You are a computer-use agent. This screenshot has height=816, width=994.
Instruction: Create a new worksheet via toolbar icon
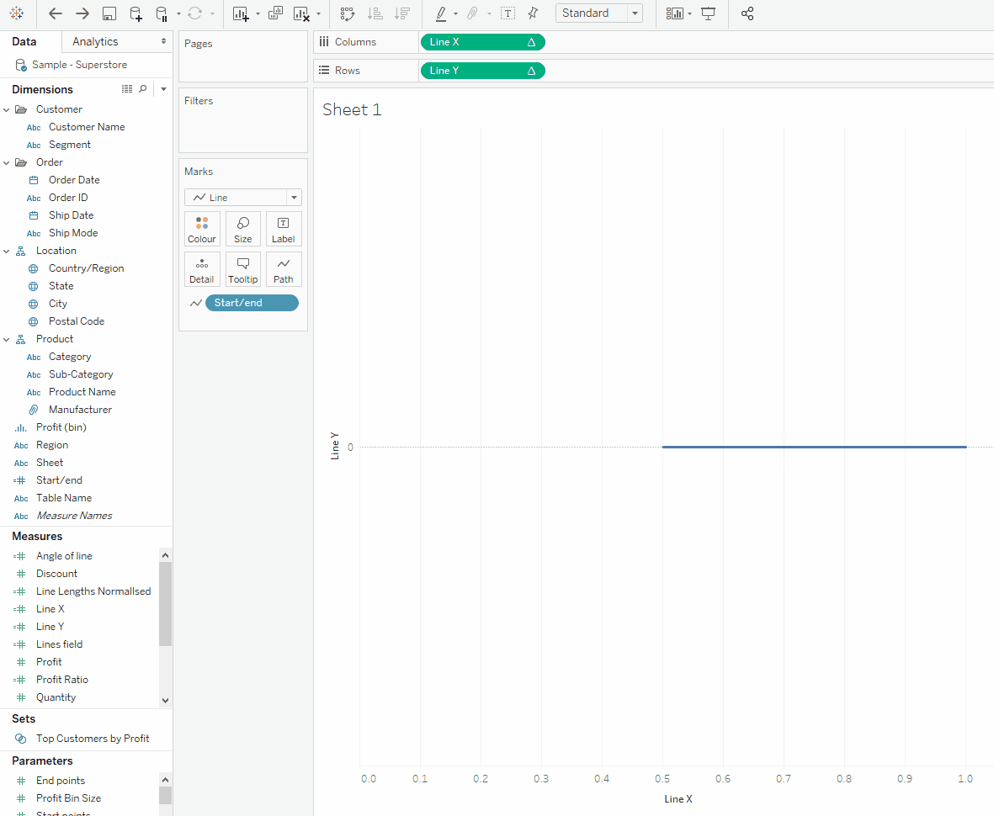click(240, 13)
